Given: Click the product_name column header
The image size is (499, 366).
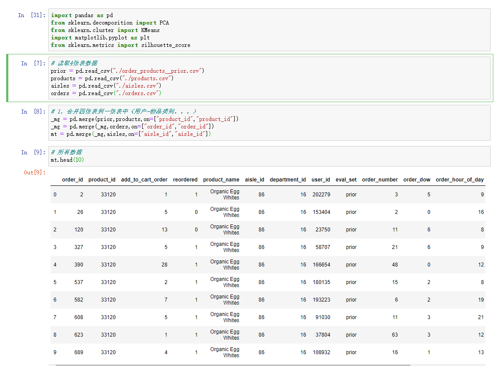Looking at the screenshot, I should pyautogui.click(x=221, y=180).
